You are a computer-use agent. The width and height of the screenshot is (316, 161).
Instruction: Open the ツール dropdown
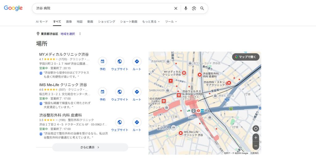[171, 22]
